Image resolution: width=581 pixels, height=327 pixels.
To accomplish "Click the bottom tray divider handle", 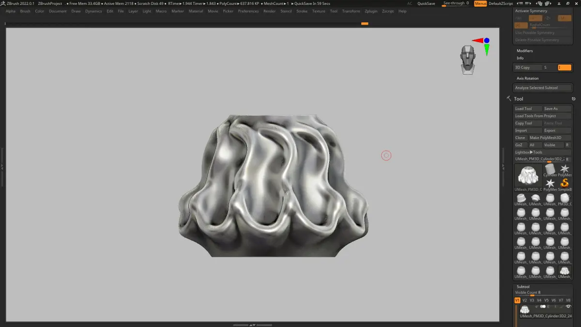I will (x=252, y=325).
